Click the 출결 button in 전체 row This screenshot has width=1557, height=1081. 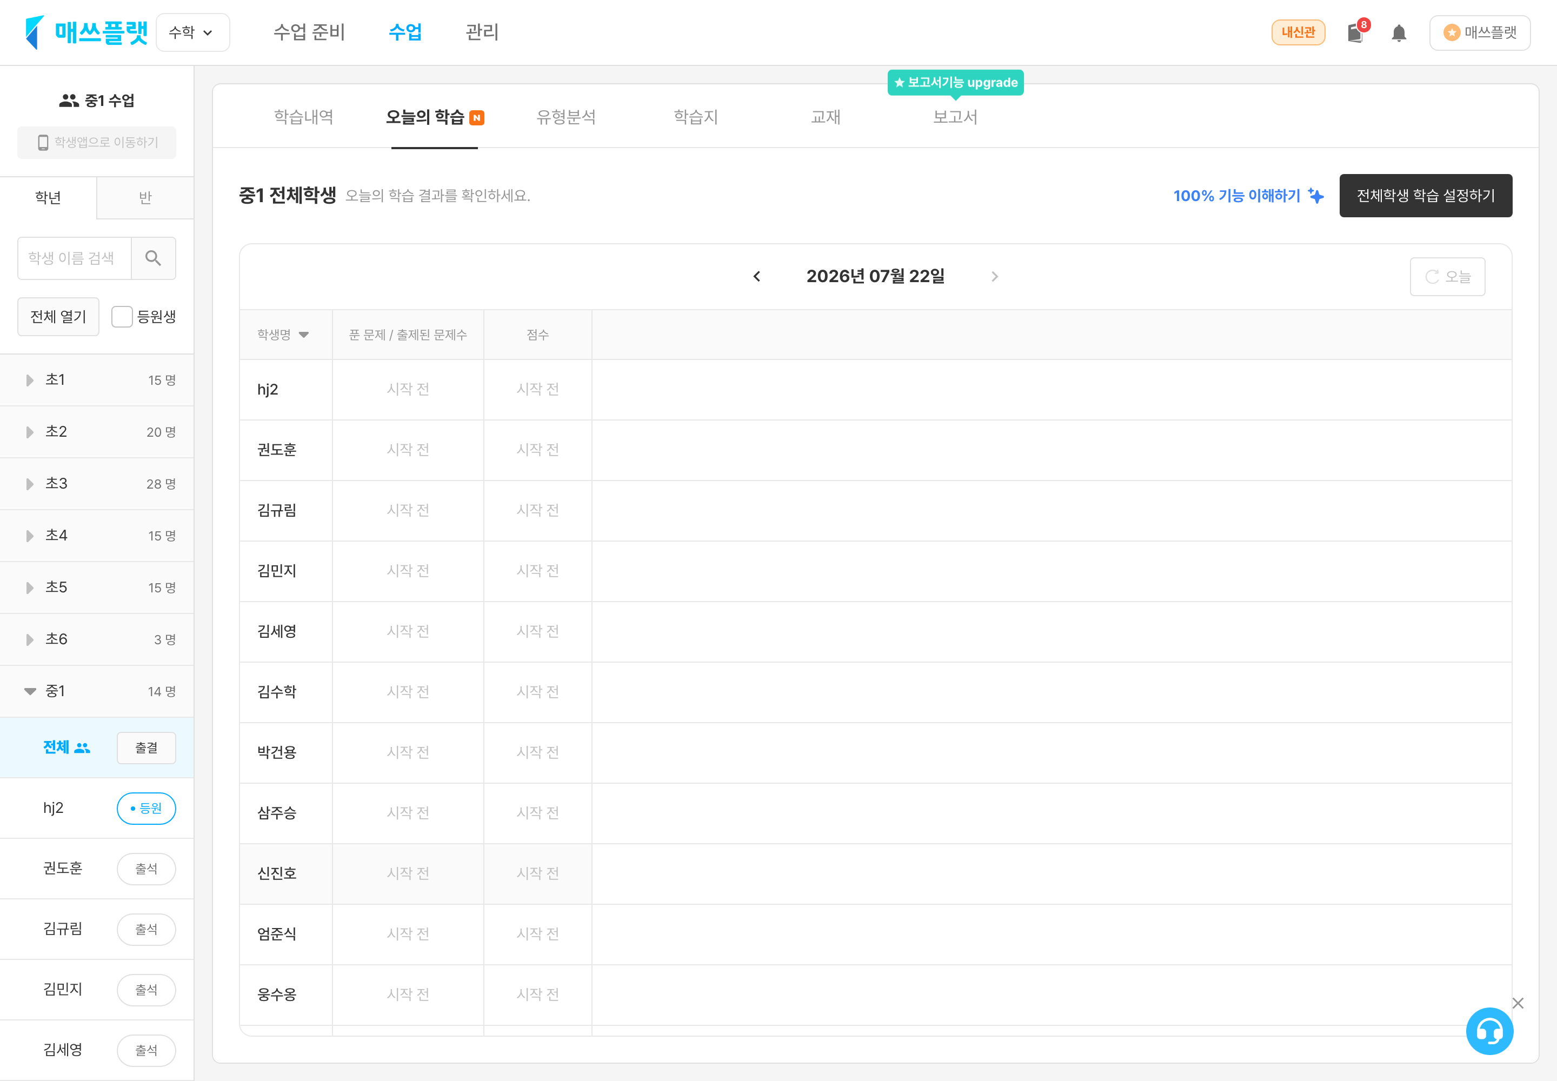(147, 748)
